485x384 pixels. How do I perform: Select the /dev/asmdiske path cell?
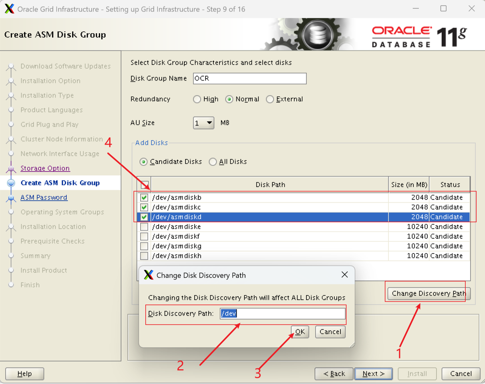[x=270, y=227]
